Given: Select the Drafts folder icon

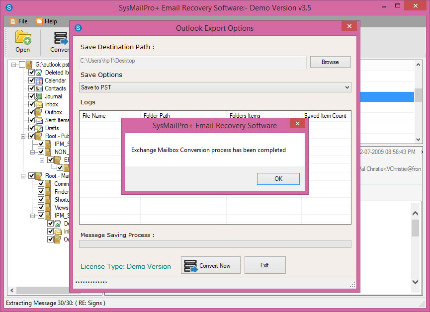Looking at the screenshot, I should (39, 128).
